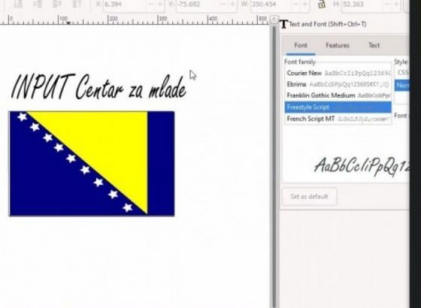This screenshot has height=308, width=421.
Task: Select French Script MT font family
Action: tap(338, 119)
